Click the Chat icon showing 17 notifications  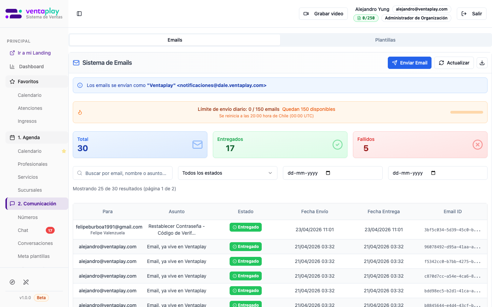[50, 230]
